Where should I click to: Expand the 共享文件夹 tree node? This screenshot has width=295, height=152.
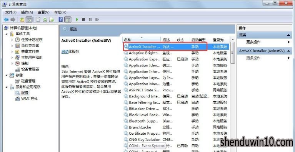12,51
